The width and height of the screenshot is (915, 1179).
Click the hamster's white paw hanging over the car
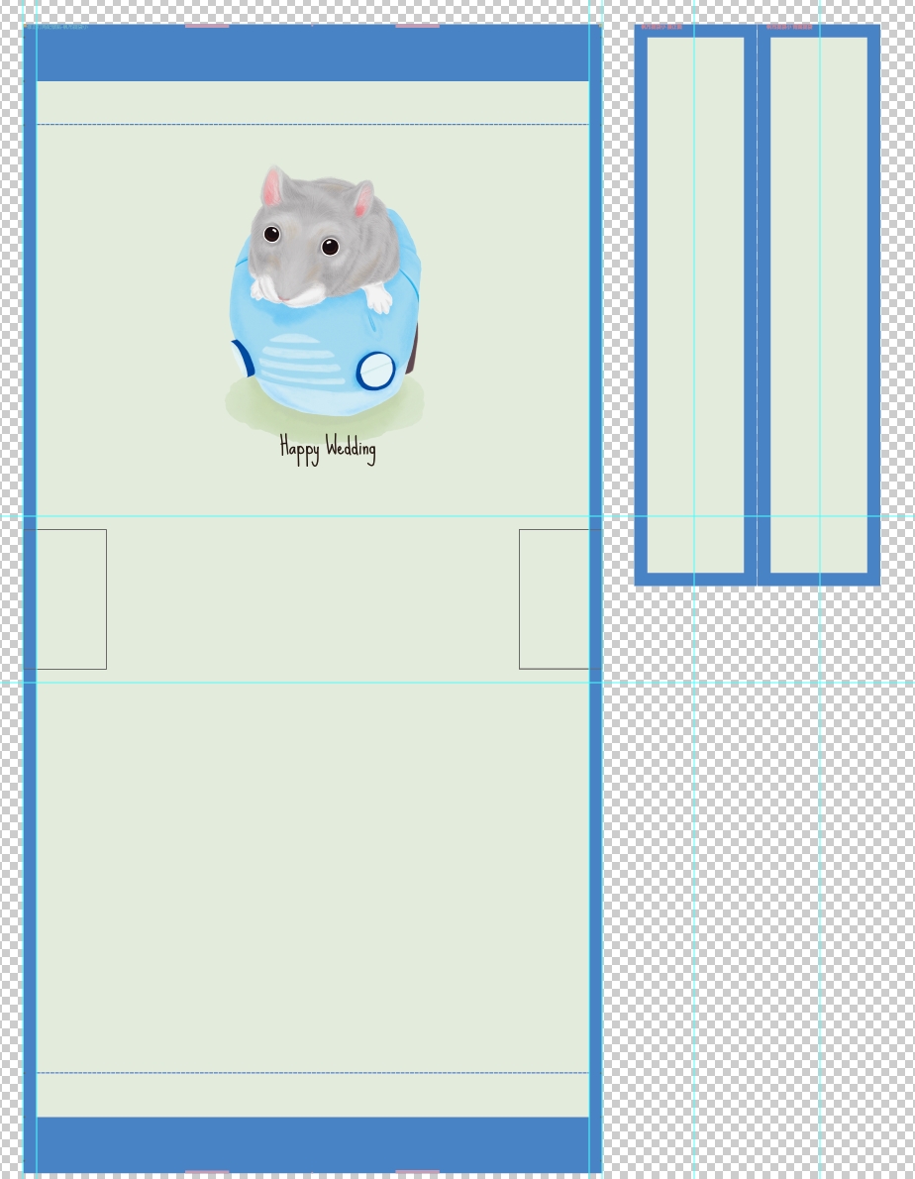[377, 297]
